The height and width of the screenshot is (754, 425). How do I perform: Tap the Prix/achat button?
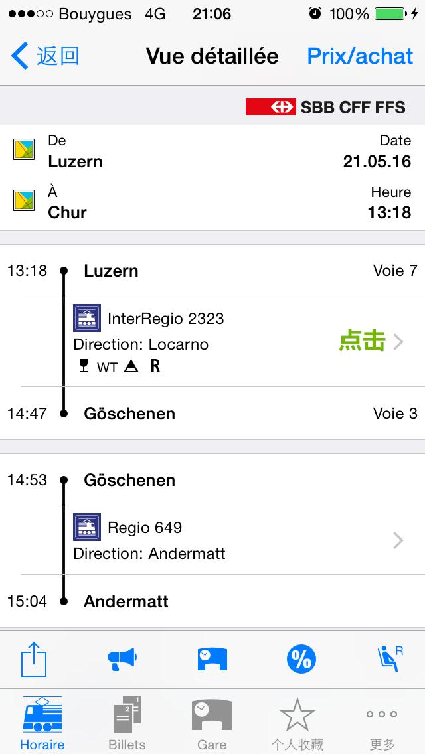(360, 56)
